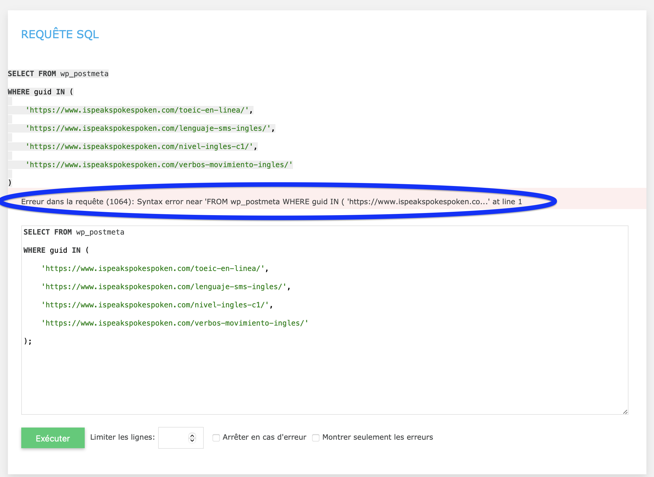Click WHERE guid IN in the echoed query
The image size is (654, 477).
pos(40,92)
